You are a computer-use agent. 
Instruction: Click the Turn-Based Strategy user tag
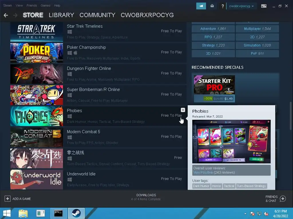251,186
